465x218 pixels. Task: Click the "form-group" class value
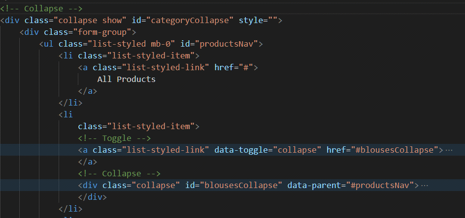pos(102,32)
